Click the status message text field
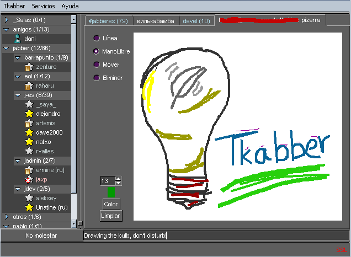Viewport: 351px width, 257px height. pos(216,235)
